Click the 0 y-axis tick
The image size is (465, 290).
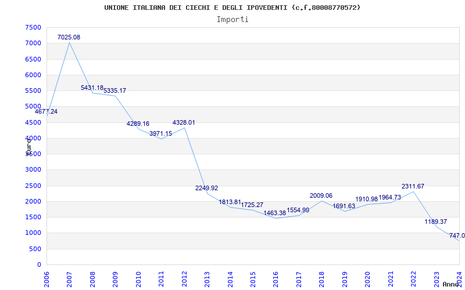[x=39, y=265]
